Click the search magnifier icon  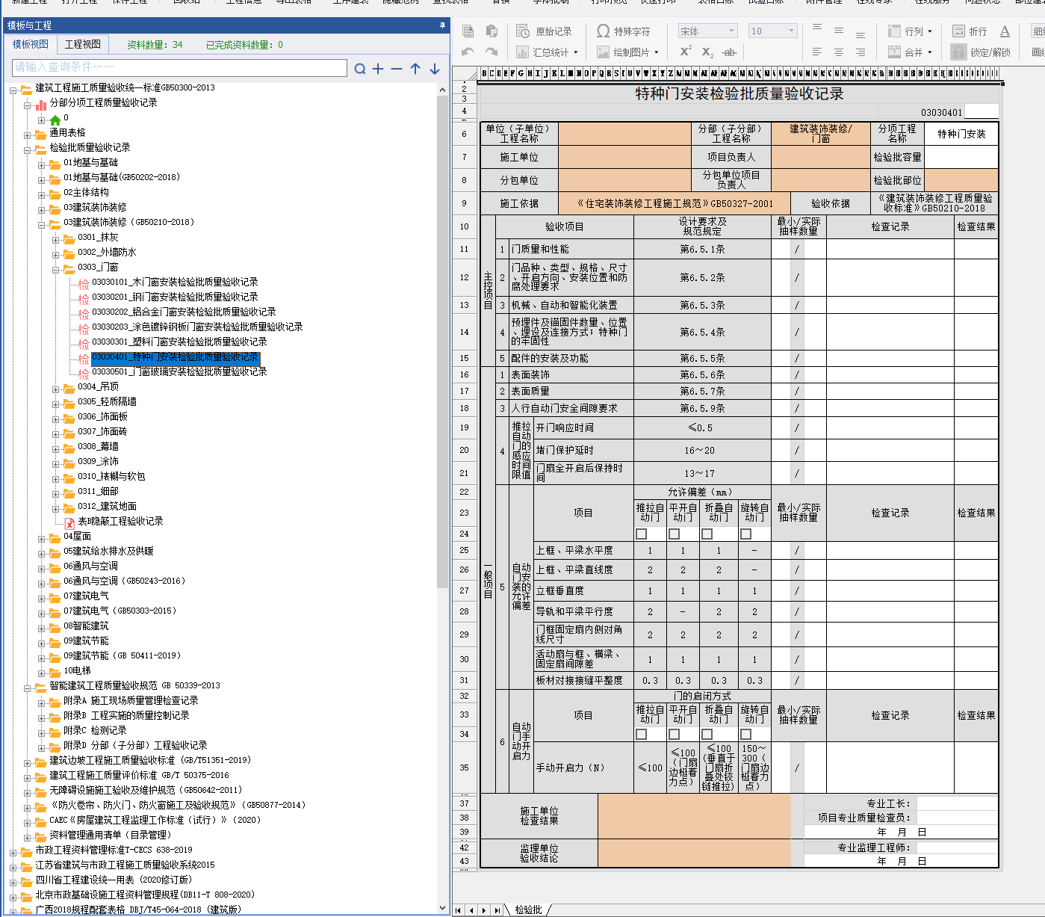coord(360,69)
